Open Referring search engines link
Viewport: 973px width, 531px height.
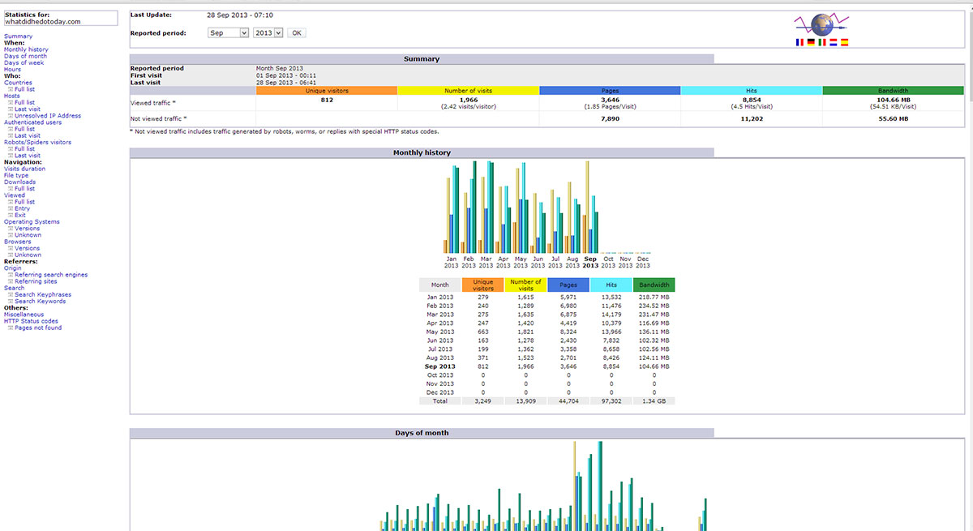click(51, 275)
